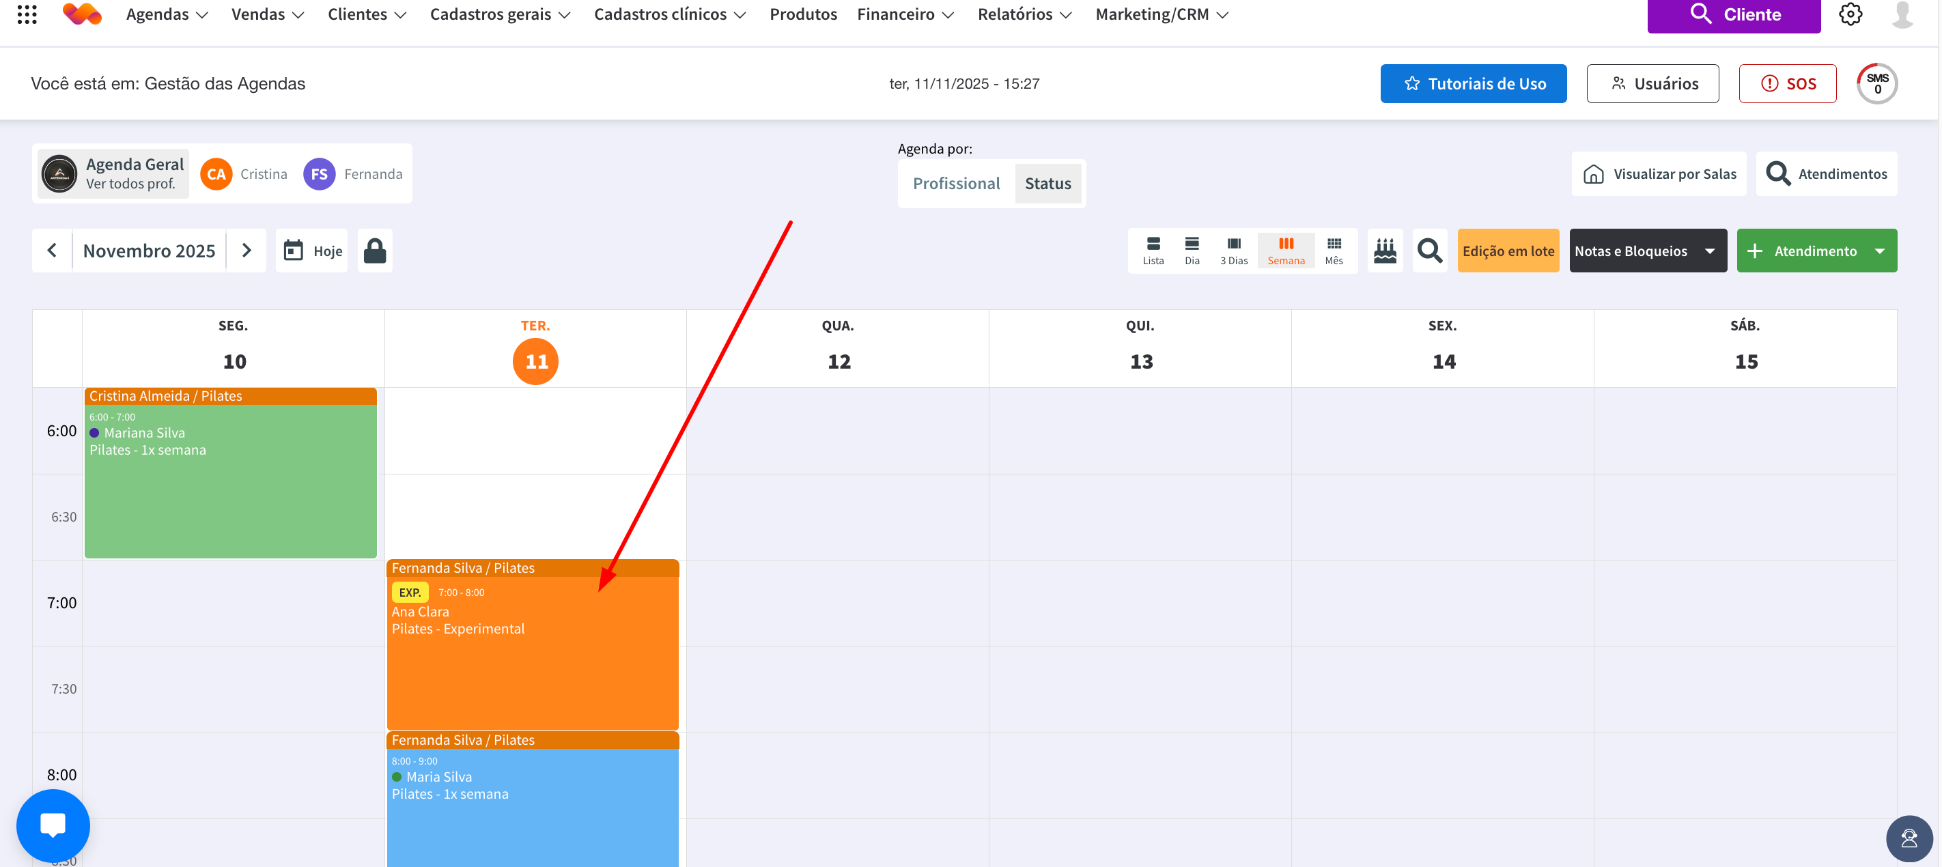Toggle agenda by Status
The image size is (1942, 867).
(x=1047, y=183)
